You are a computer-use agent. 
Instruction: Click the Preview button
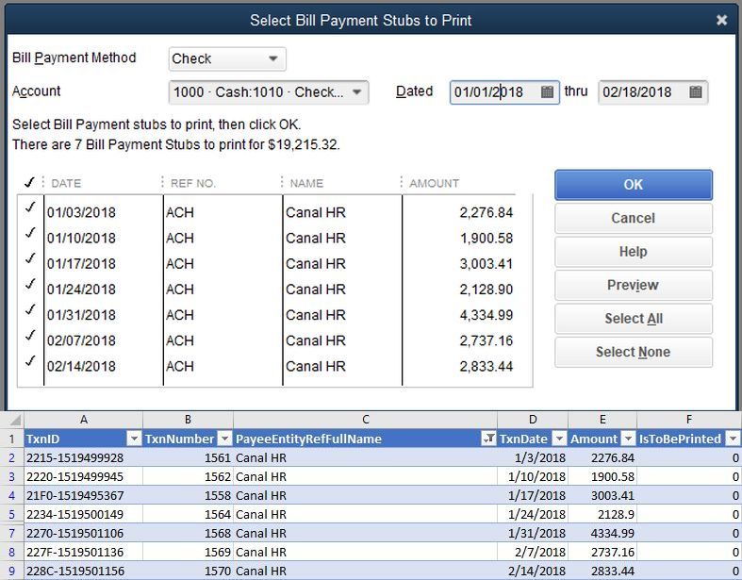click(634, 285)
